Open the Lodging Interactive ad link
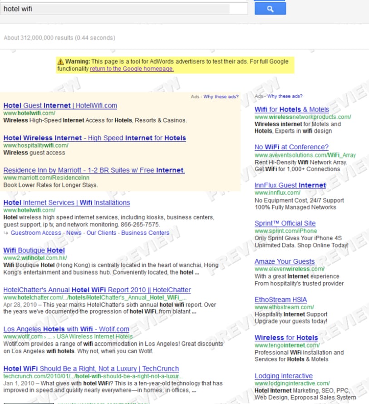The width and height of the screenshot is (369, 404). 284,376
